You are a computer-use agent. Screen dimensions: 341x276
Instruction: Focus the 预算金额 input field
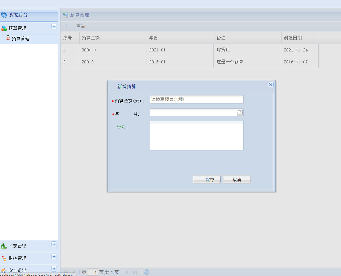point(197,99)
